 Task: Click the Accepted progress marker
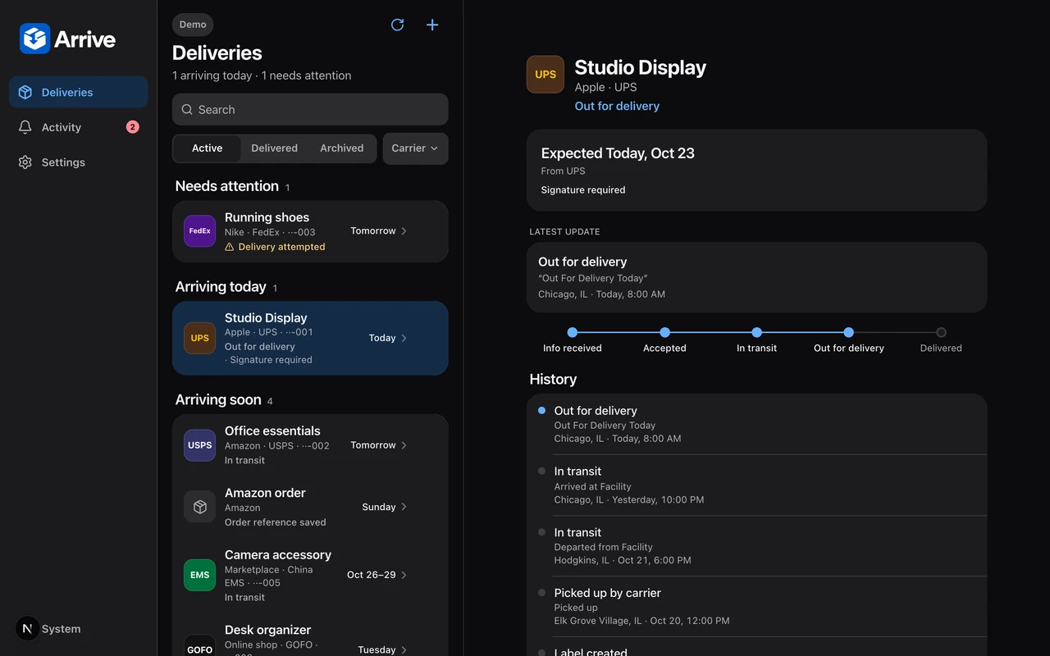point(664,332)
